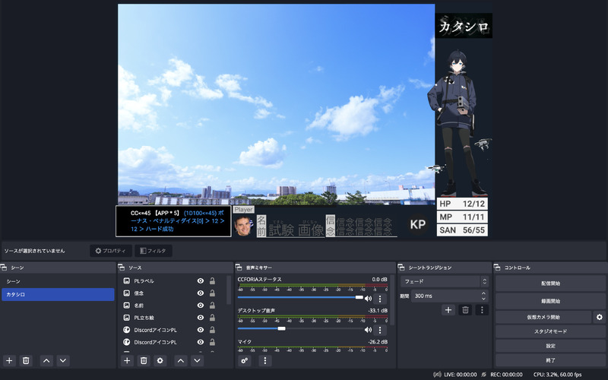Screen dimensions: 608x380
Task: Open the フェード transition dropdown
Action: [x=445, y=281]
